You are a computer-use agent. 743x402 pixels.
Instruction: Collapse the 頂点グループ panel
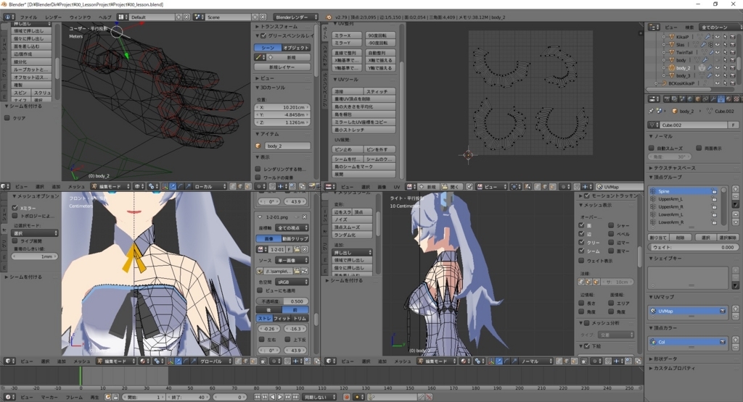(x=665, y=177)
